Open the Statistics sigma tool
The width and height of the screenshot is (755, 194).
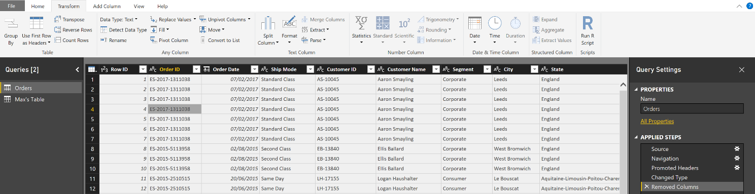click(361, 30)
